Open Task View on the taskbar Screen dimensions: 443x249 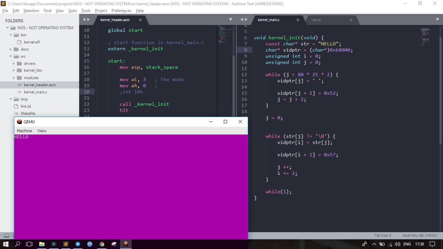click(29, 244)
